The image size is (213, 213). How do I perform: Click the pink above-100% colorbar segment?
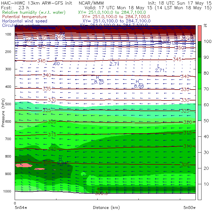coord(199,33)
